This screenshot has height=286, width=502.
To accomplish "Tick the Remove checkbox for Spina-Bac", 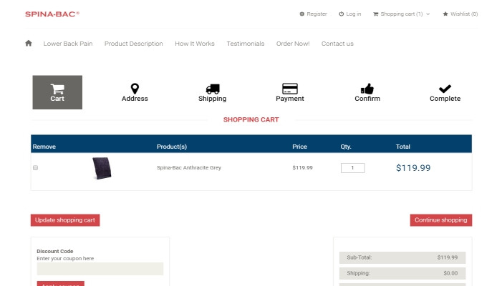I will pos(36,168).
